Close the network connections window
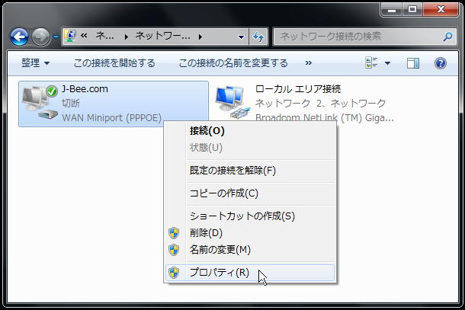The height and width of the screenshot is (310, 465). pos(441,9)
